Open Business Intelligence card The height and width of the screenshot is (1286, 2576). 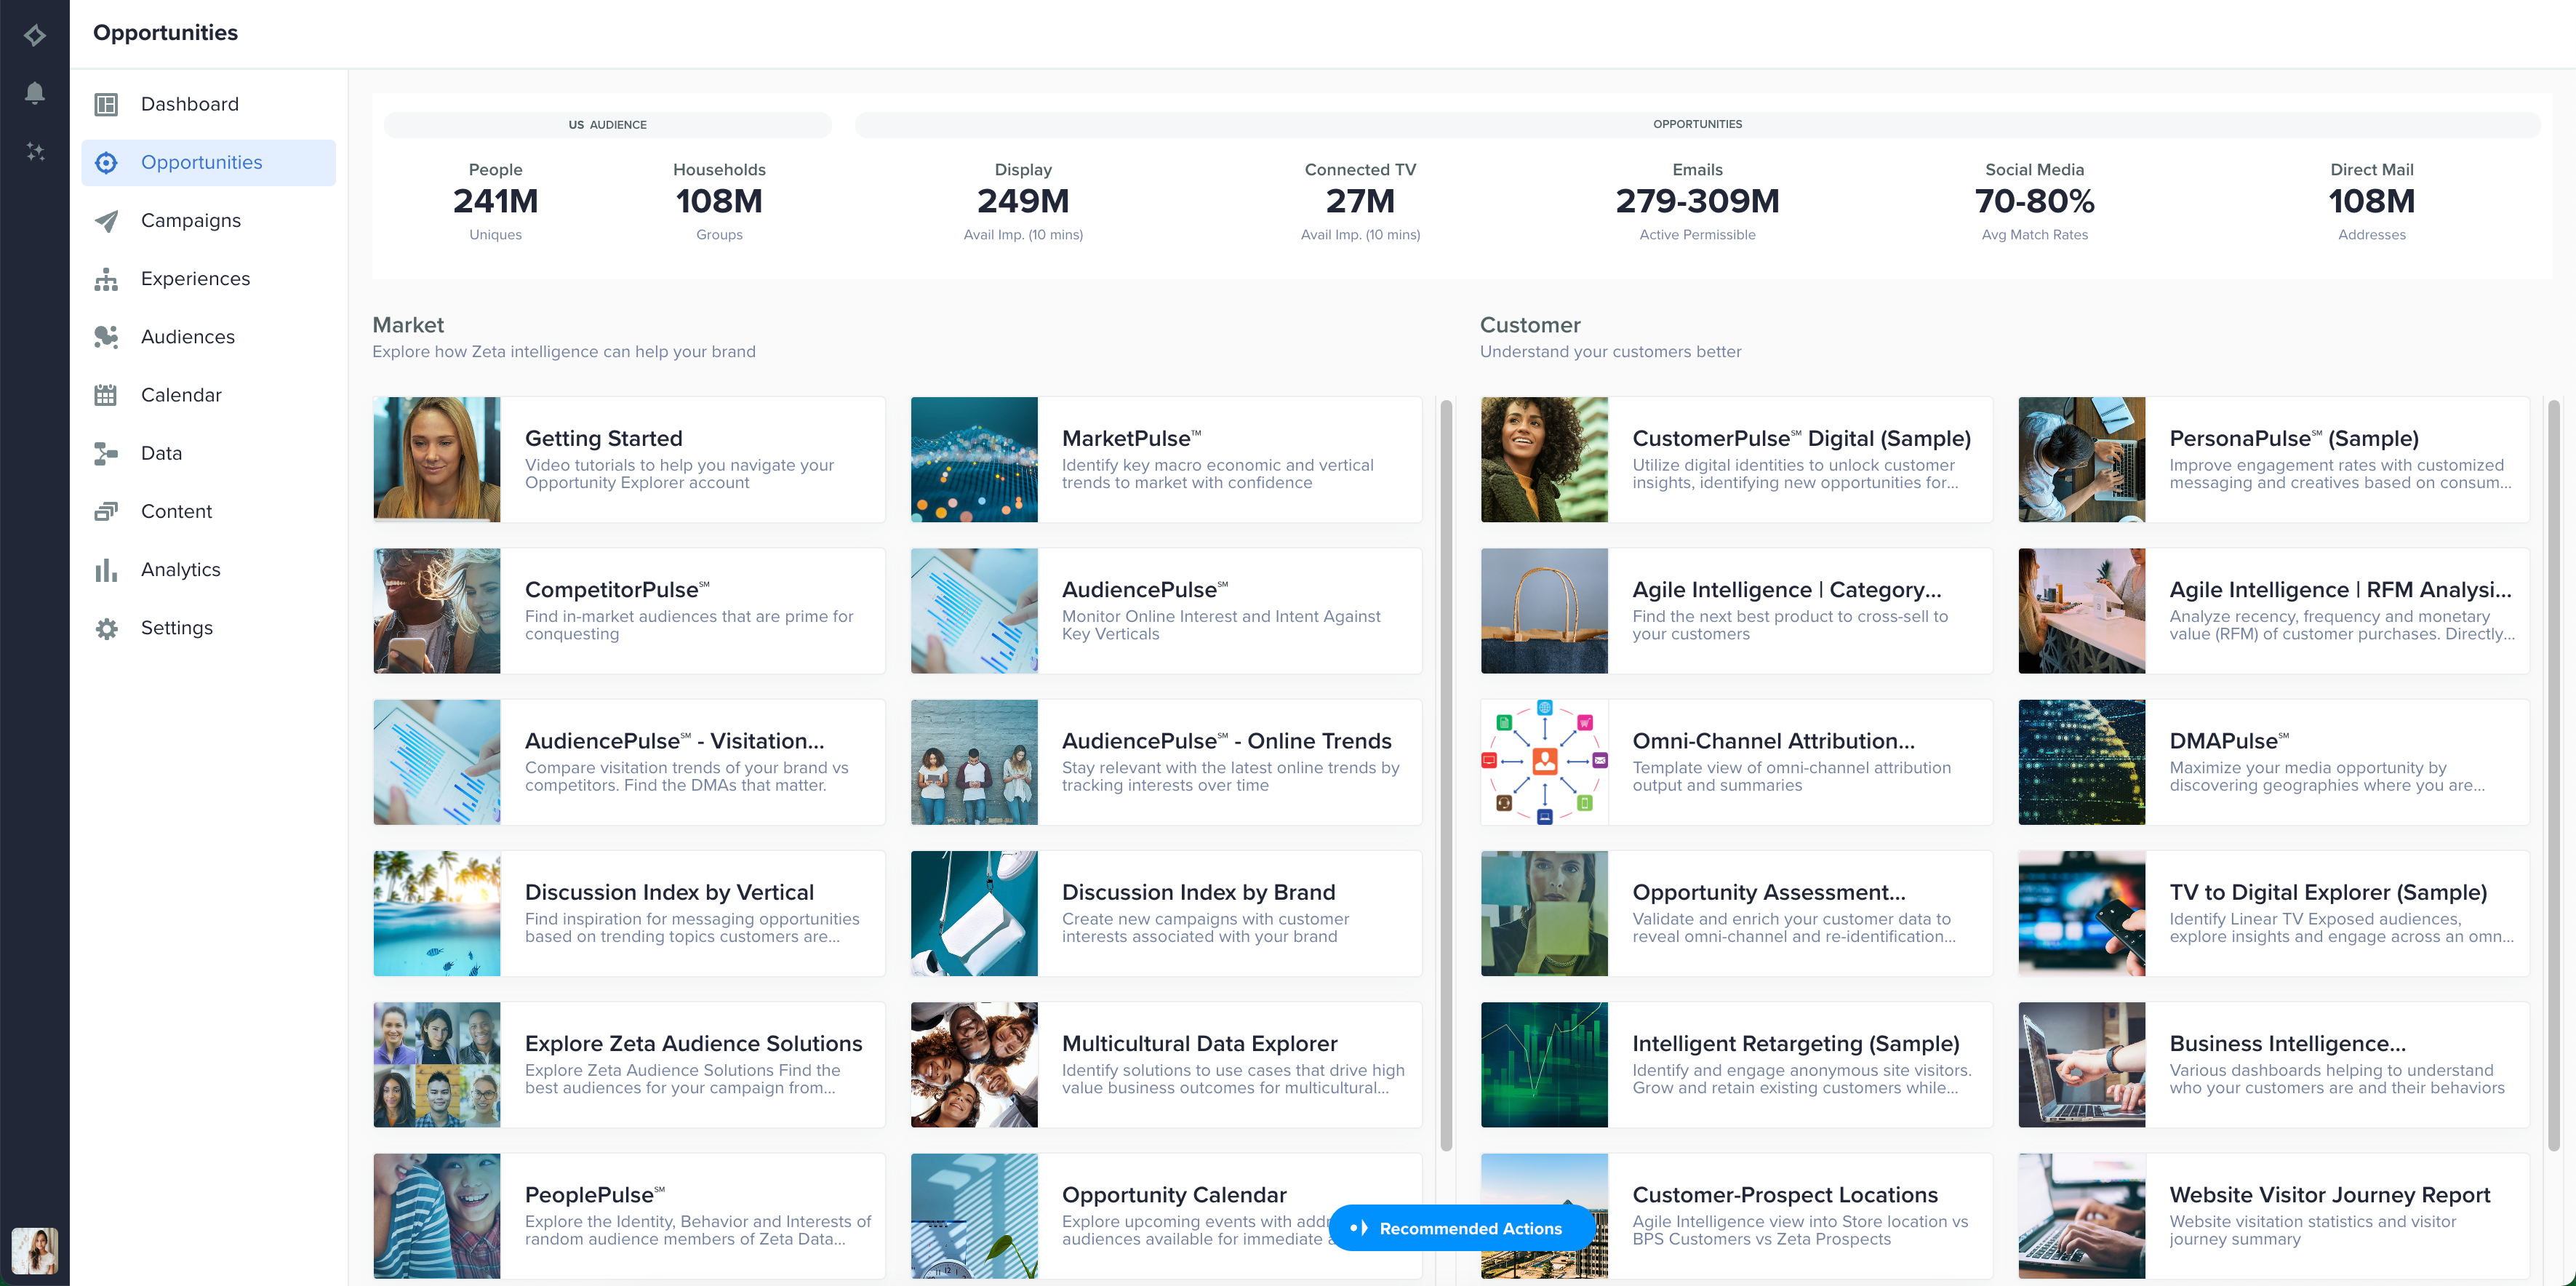click(2274, 1064)
